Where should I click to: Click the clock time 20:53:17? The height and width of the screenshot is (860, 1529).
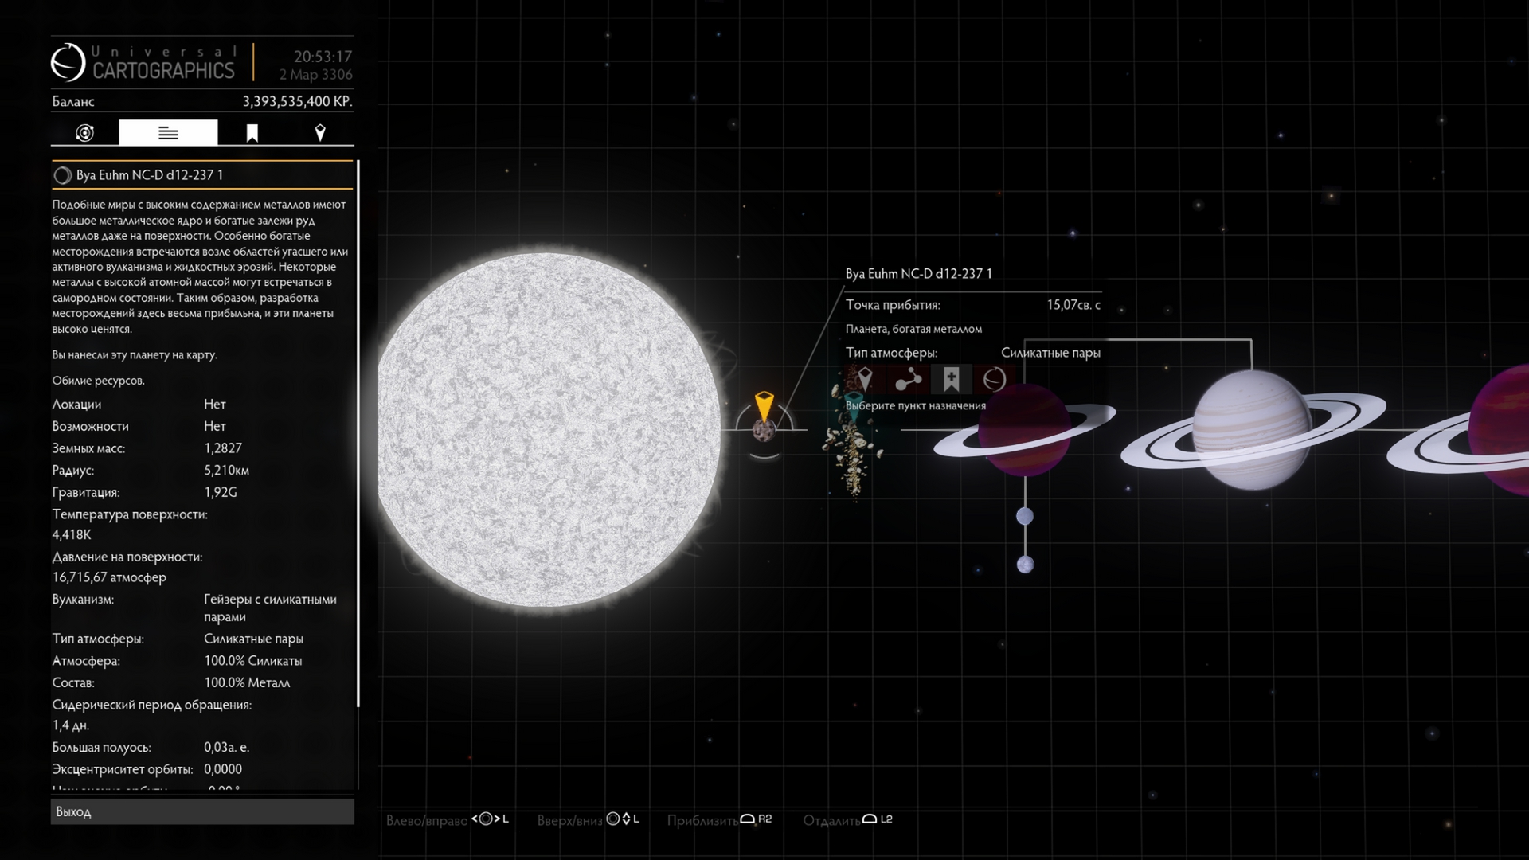click(323, 57)
